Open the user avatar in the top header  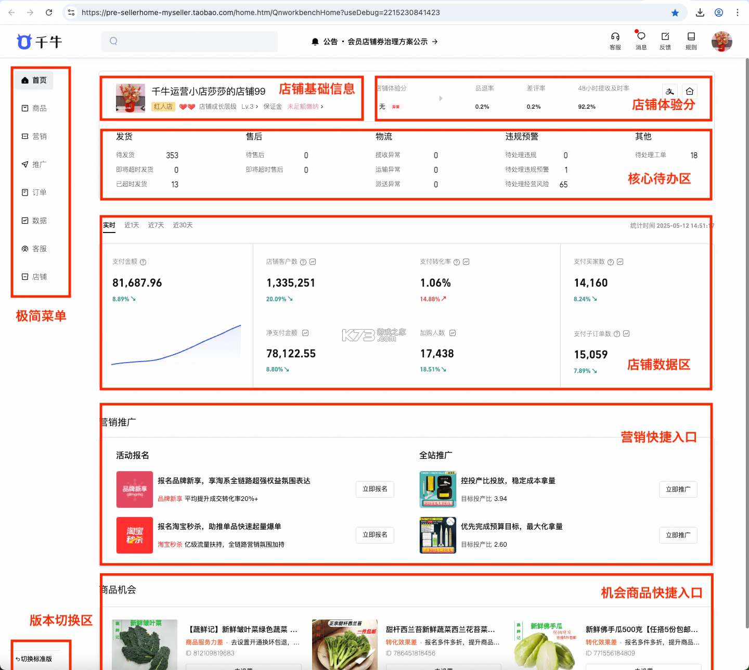coord(722,42)
